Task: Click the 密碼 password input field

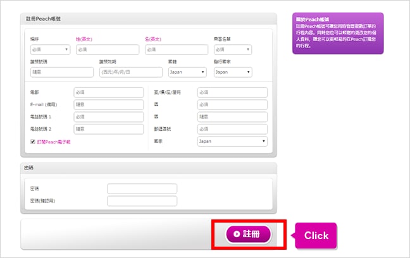Action: [x=142, y=188]
